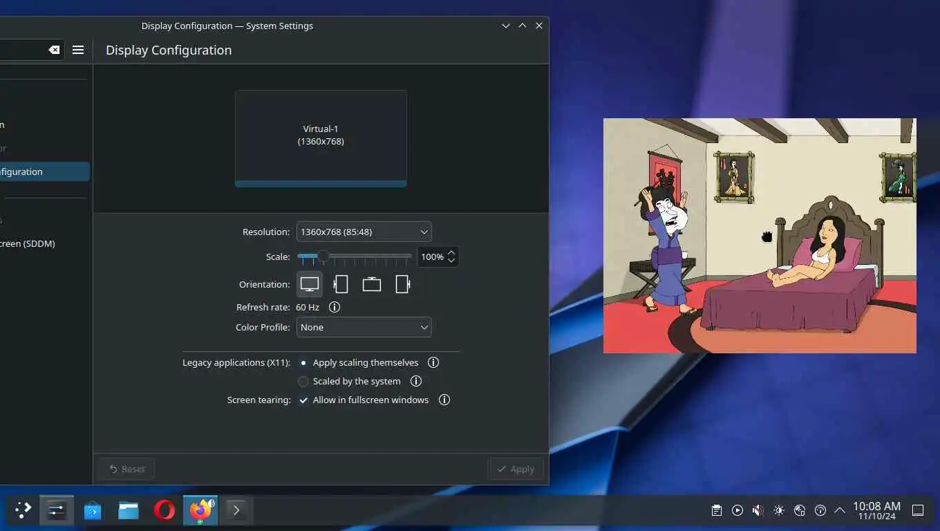Screen dimensions: 940x531
Task: Select the normal landscape orientation
Action: click(x=310, y=284)
